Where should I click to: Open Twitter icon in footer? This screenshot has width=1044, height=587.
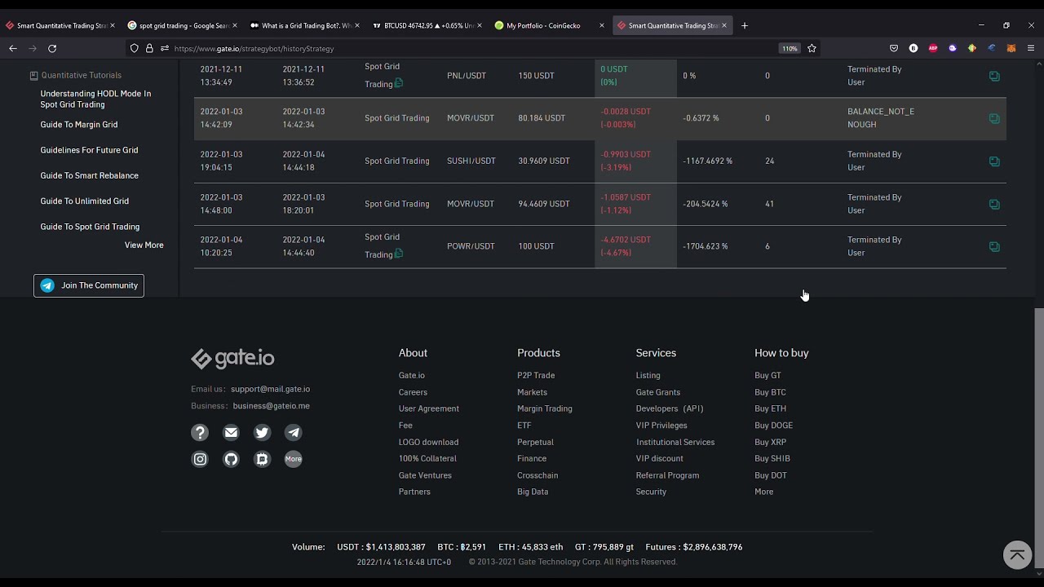point(262,433)
